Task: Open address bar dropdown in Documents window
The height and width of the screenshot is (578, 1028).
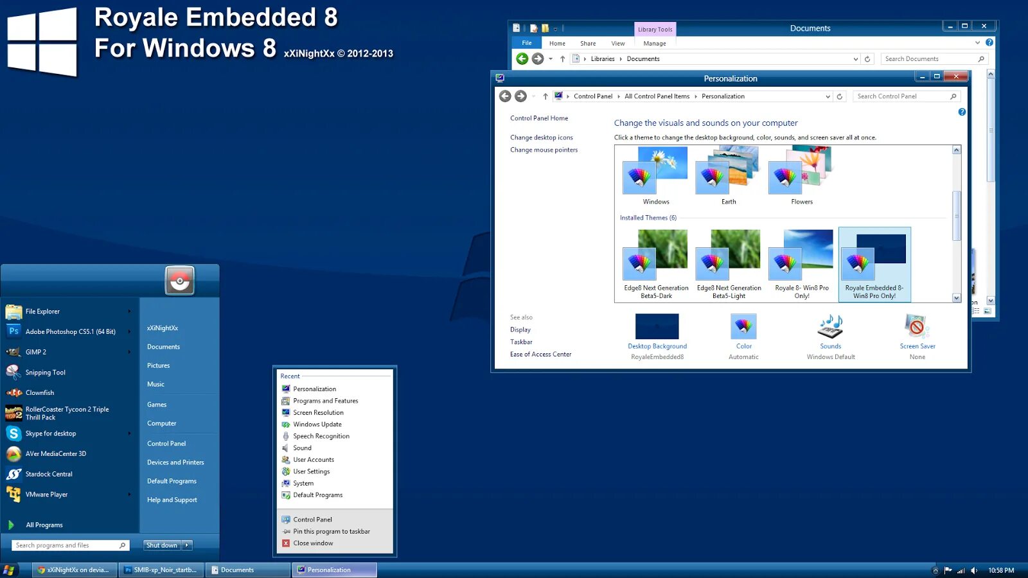Action: [x=855, y=59]
